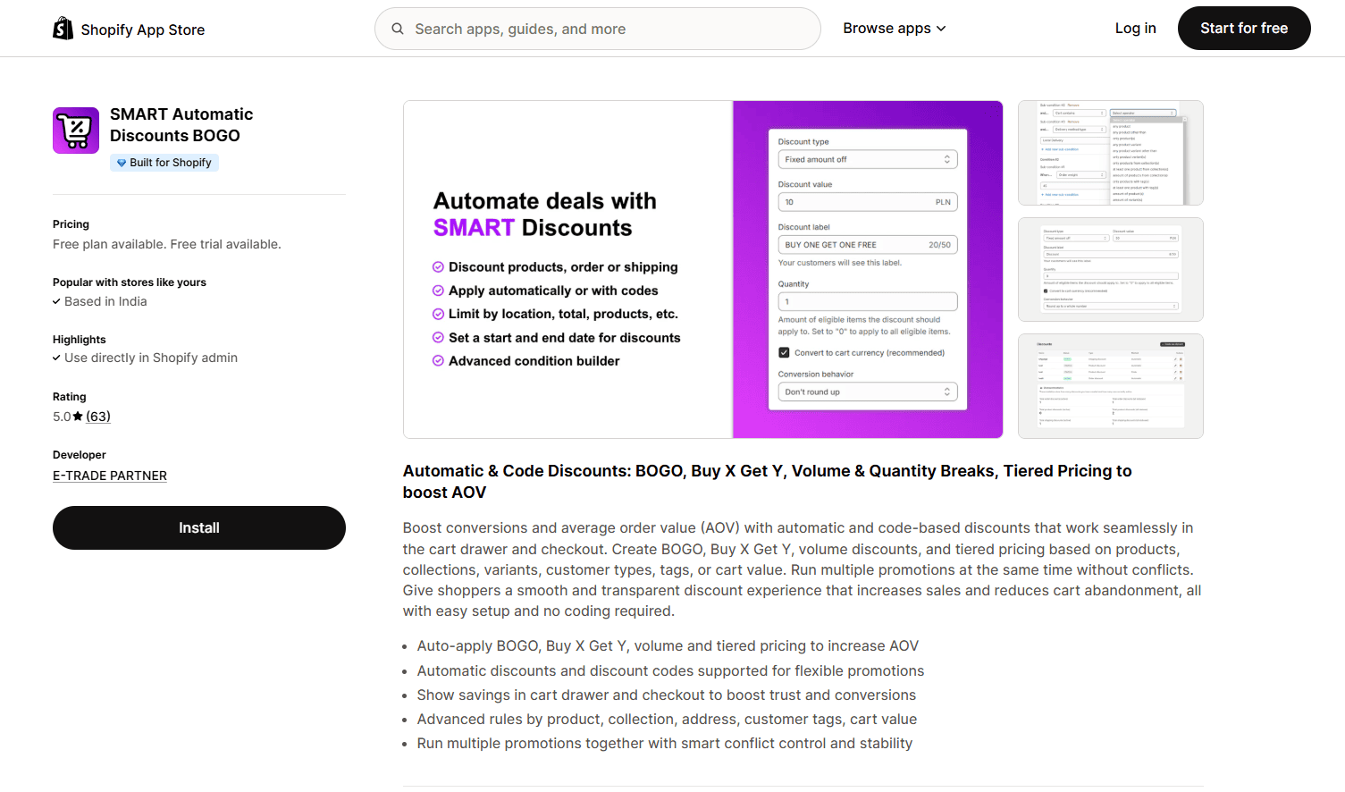Image resolution: width=1345 pixels, height=792 pixels.
Task: Toggle Convert to cart currency checkbox
Action: pyautogui.click(x=784, y=353)
